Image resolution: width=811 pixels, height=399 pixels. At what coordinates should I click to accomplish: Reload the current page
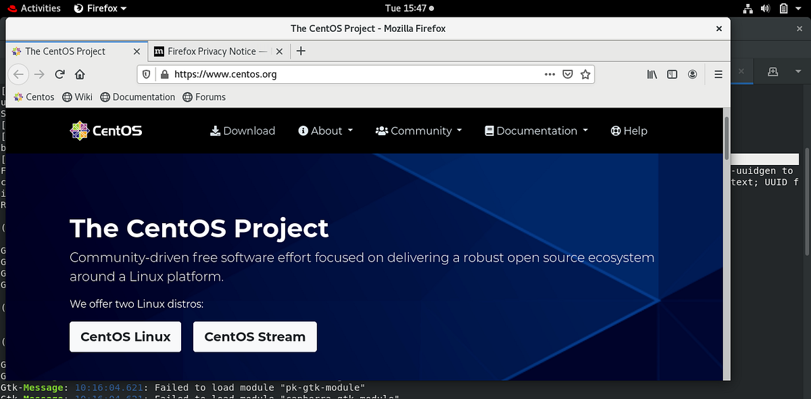coord(59,74)
